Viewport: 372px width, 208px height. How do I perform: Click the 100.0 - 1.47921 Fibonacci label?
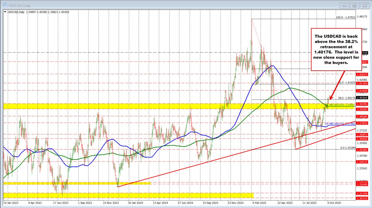[345, 18]
